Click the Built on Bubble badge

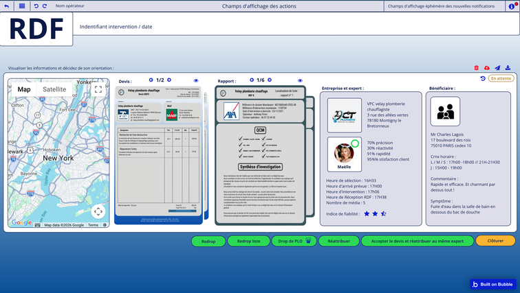coord(492,284)
